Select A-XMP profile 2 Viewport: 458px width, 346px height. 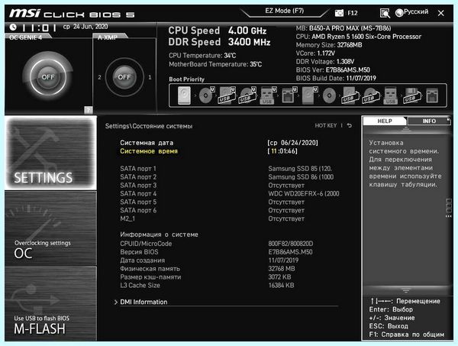(x=99, y=77)
